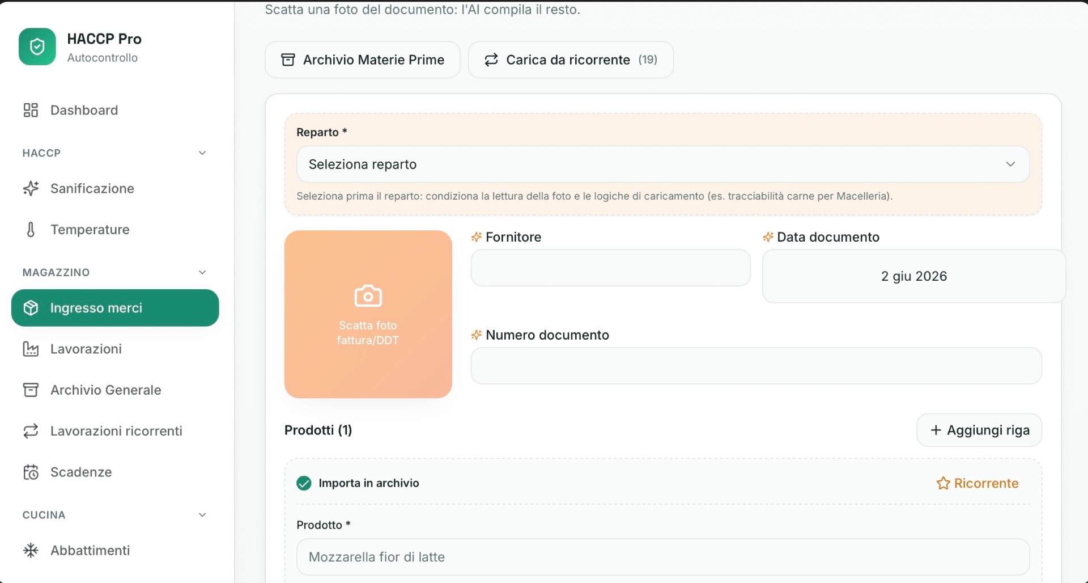Click the Dashboard grid icon
The height and width of the screenshot is (583, 1088).
31,110
